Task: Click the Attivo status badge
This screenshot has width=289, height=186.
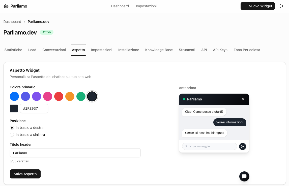Action: pos(46,32)
